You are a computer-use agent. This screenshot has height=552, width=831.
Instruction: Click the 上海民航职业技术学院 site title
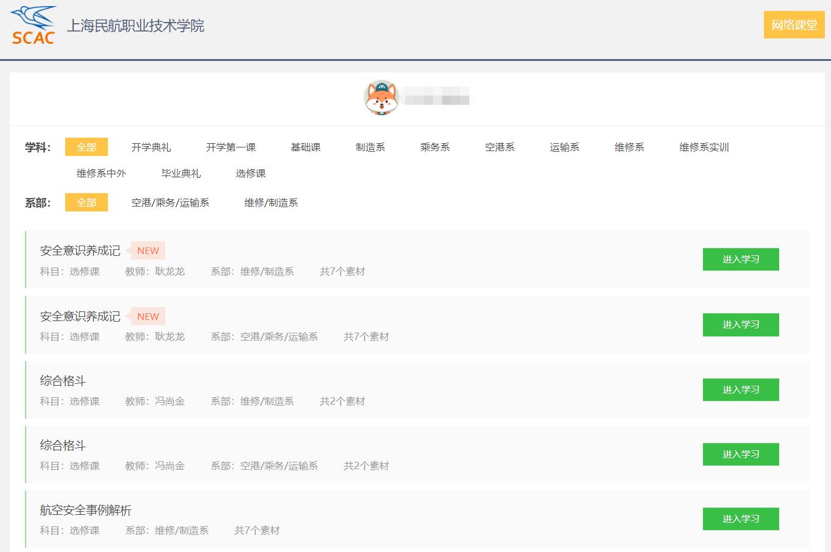point(135,26)
